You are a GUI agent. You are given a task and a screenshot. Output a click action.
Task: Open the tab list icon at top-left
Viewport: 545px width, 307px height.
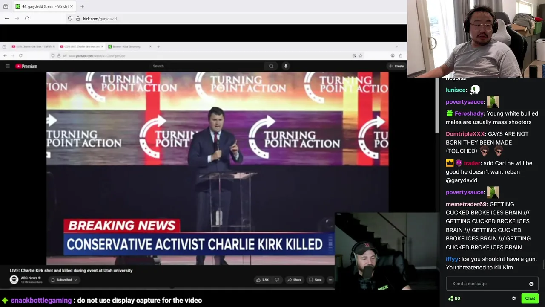coord(6,6)
